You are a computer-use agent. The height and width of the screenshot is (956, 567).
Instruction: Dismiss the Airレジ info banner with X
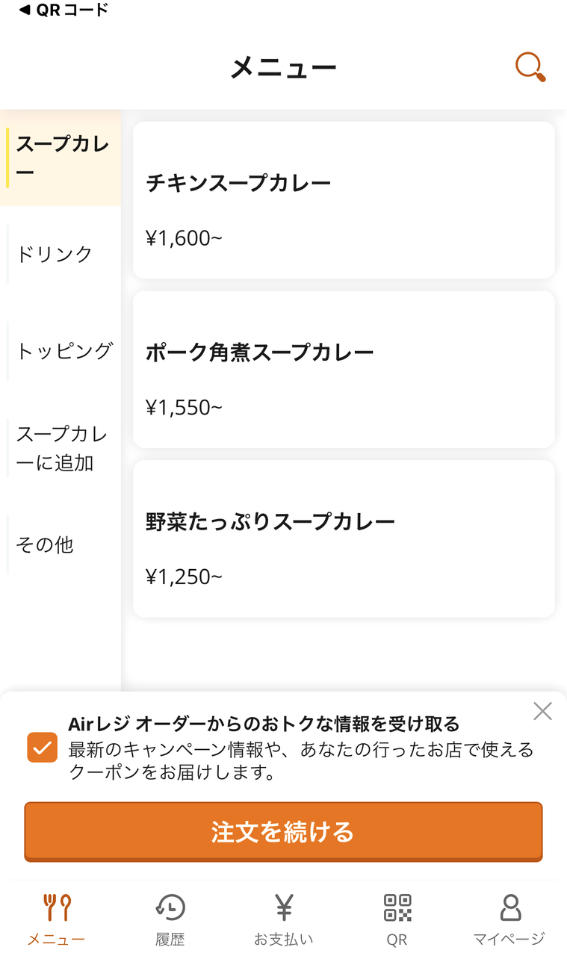(x=543, y=711)
